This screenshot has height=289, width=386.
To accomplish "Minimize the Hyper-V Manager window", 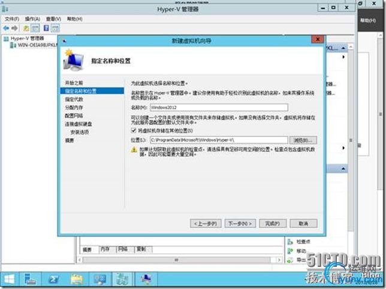I will (323, 8).
